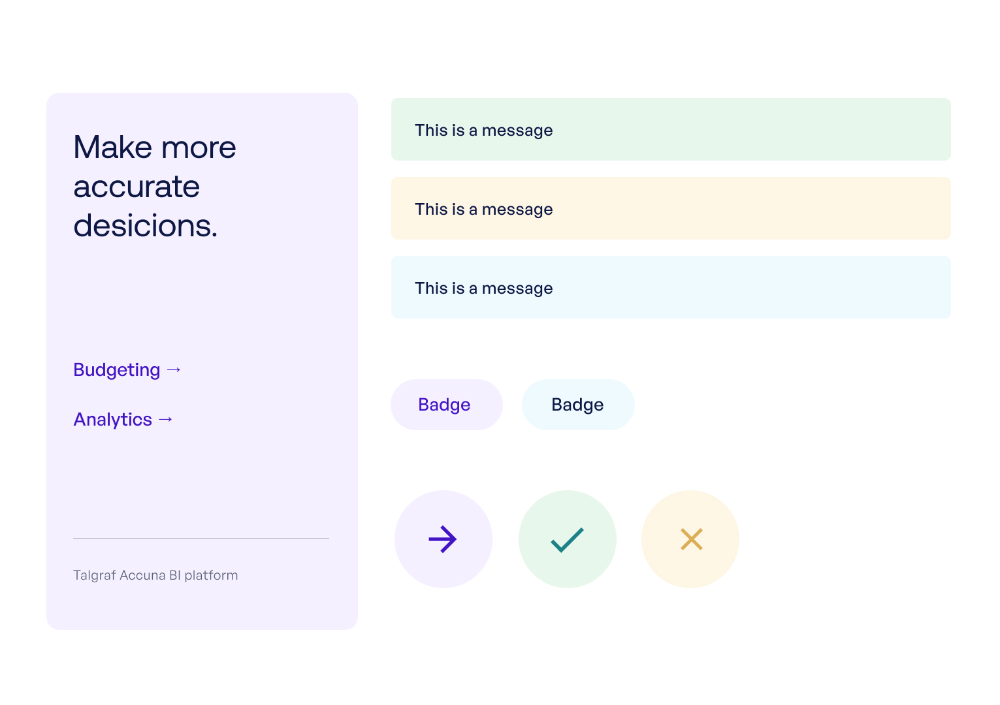
Task: Click the yellow X circle icon
Action: (690, 539)
